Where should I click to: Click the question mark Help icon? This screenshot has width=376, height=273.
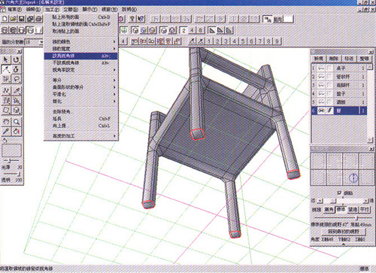click(132, 19)
